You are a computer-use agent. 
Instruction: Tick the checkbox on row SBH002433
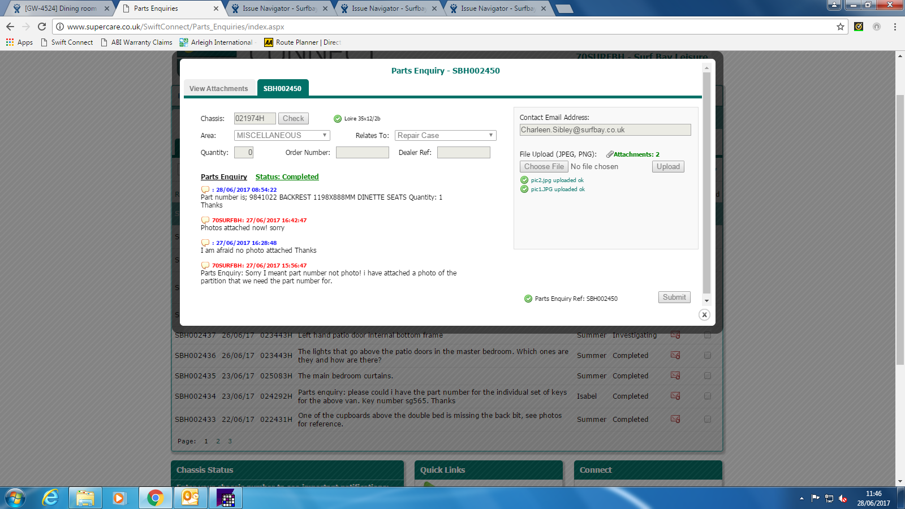708,419
